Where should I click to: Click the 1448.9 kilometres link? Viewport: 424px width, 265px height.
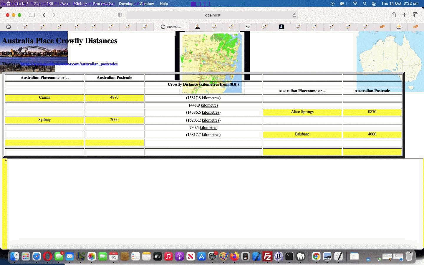pyautogui.click(x=209, y=105)
